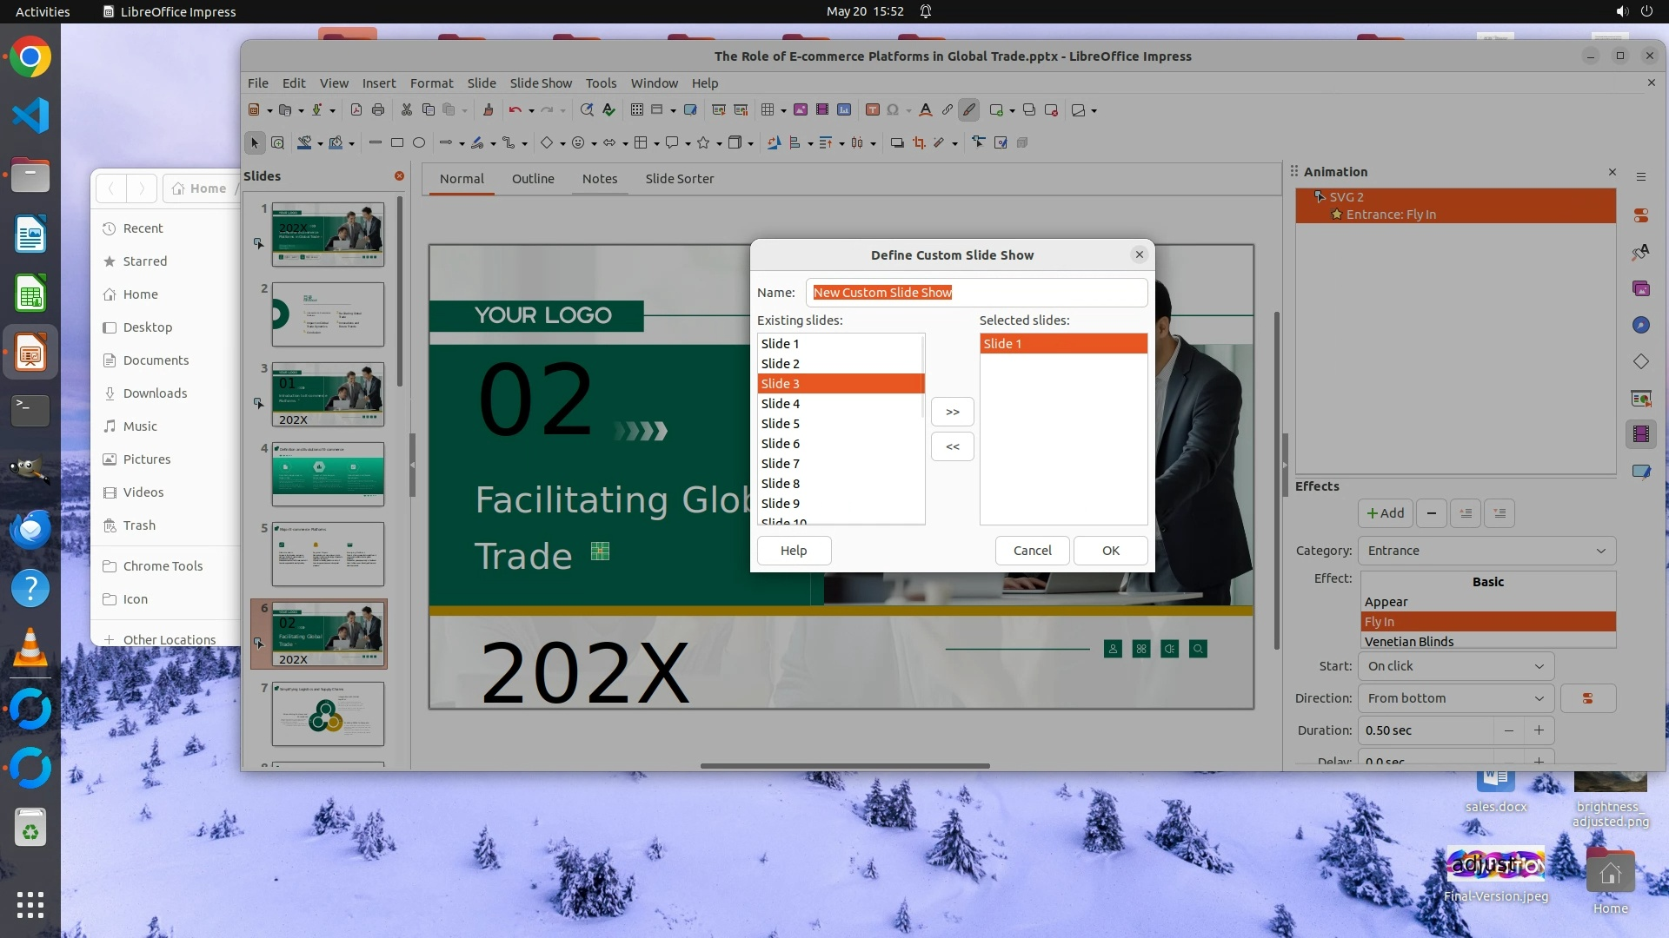
Task: Select Slide 5 in the Existing slides list
Action: click(780, 424)
